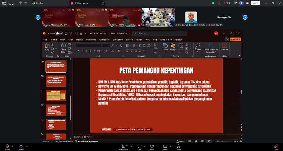The height and width of the screenshot is (151, 283).
Task: Expand Saved to this PC dropdown
Action: pos(119,33)
